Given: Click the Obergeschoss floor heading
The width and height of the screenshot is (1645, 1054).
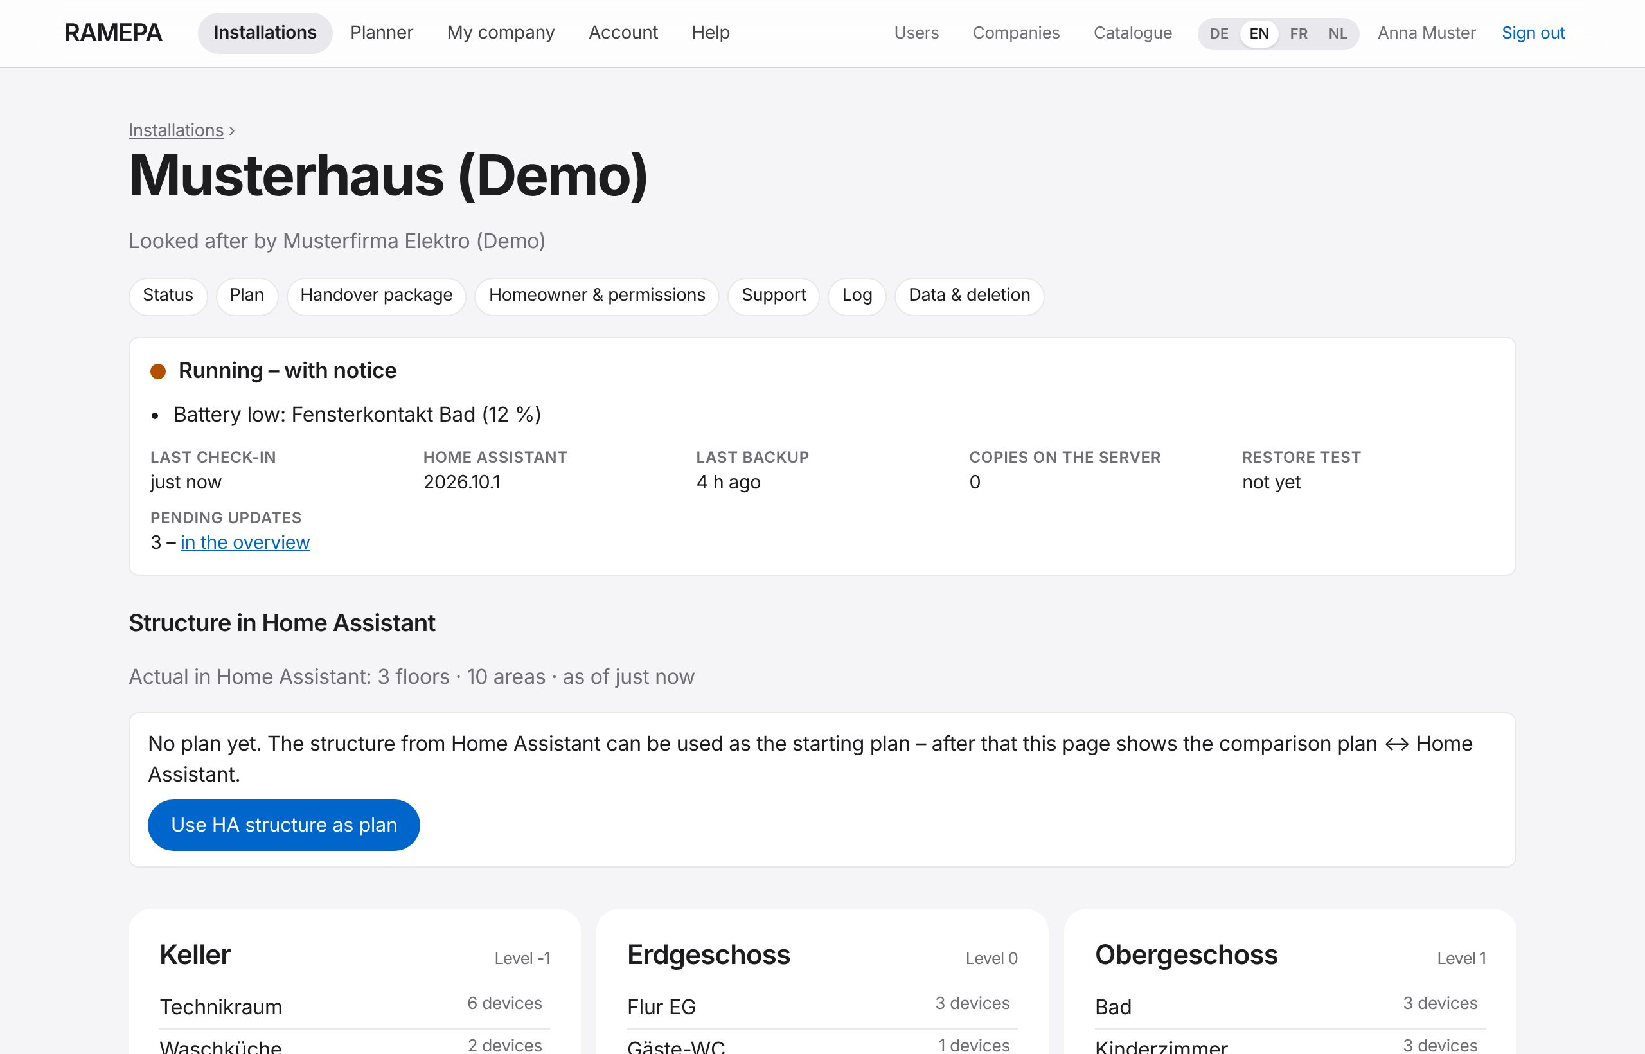Looking at the screenshot, I should click(x=1186, y=955).
